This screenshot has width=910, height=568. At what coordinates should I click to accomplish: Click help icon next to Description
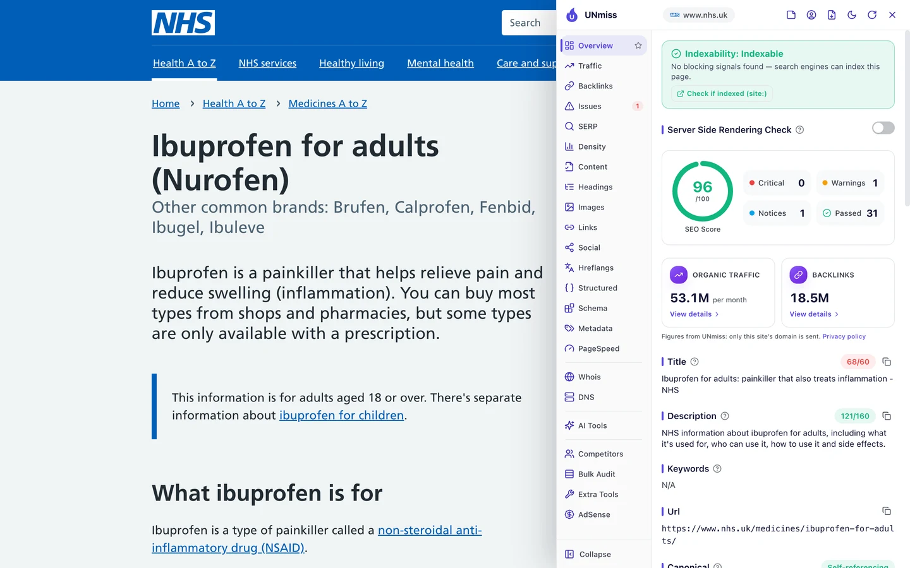(725, 416)
